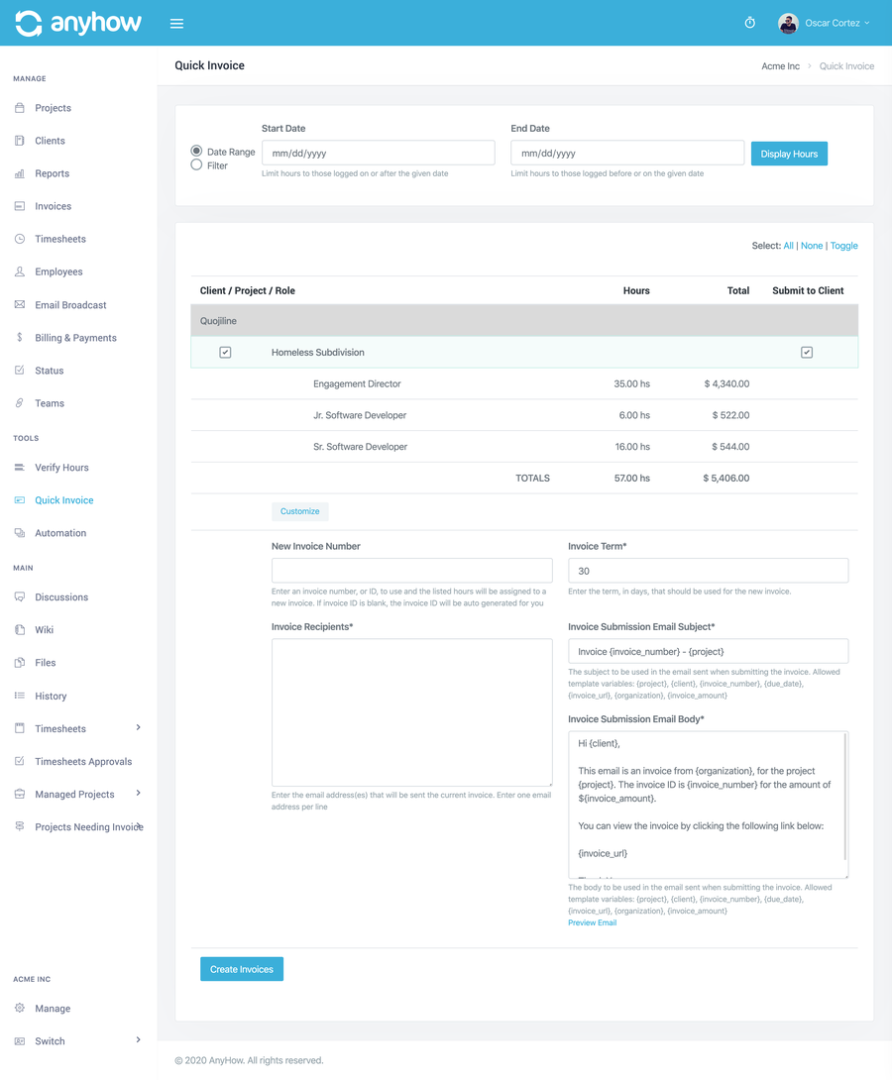Click the Acme Inc breadcrumb
The width and height of the screenshot is (892, 1080).
tap(780, 66)
